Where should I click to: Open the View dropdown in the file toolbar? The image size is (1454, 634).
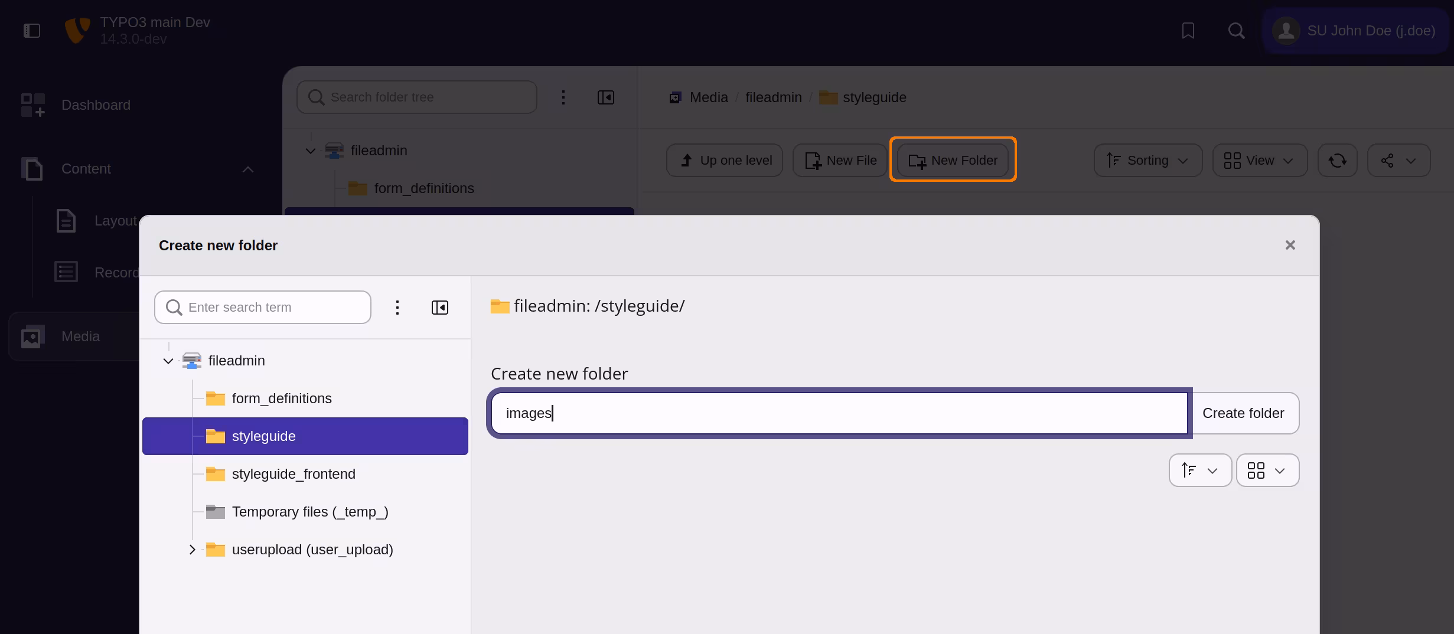pos(1259,160)
